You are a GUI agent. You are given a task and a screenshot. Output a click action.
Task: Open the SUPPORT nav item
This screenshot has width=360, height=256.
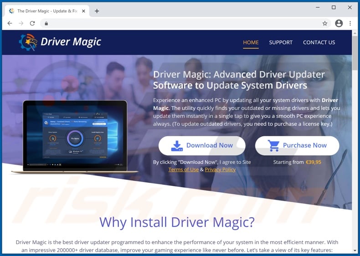click(281, 42)
